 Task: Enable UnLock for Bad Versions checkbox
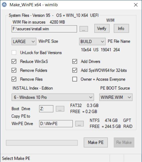[14, 52]
